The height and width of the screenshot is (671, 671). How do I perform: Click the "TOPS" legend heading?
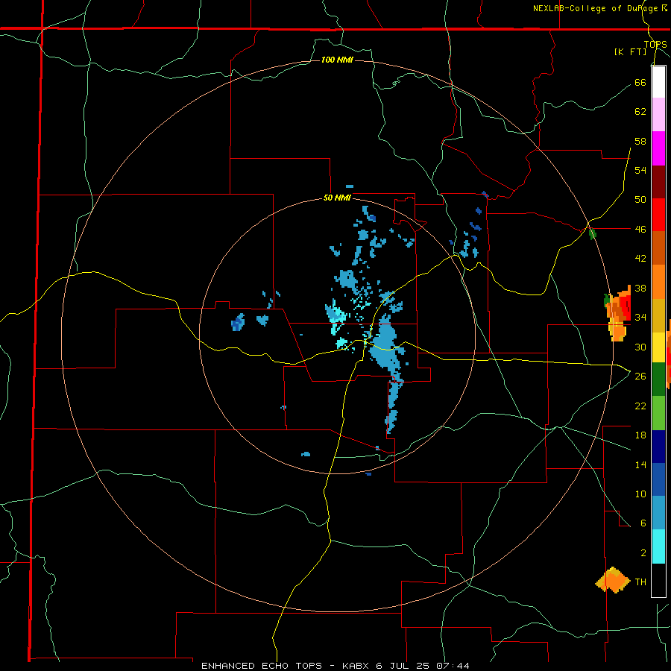tap(655, 45)
